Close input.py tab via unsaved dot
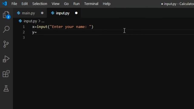 (x=76, y=13)
